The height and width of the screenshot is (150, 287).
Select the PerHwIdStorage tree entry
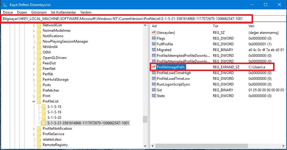56,80
